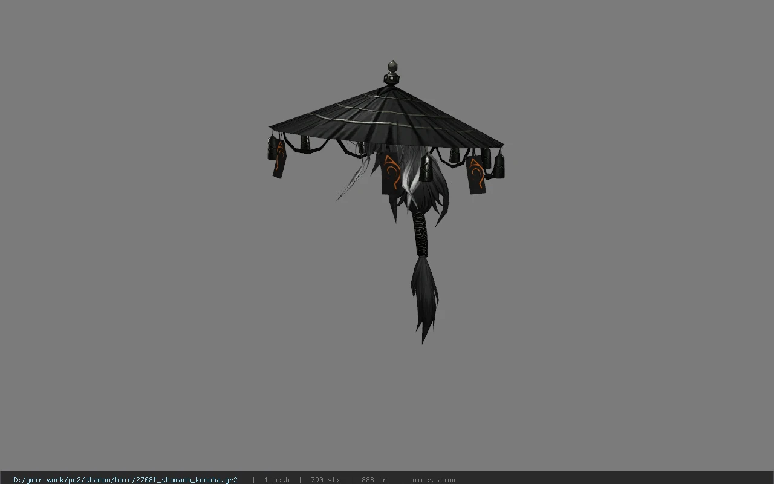
Task: Click the file path 2708f_shamanm_konoha.gr2
Action: coord(125,480)
